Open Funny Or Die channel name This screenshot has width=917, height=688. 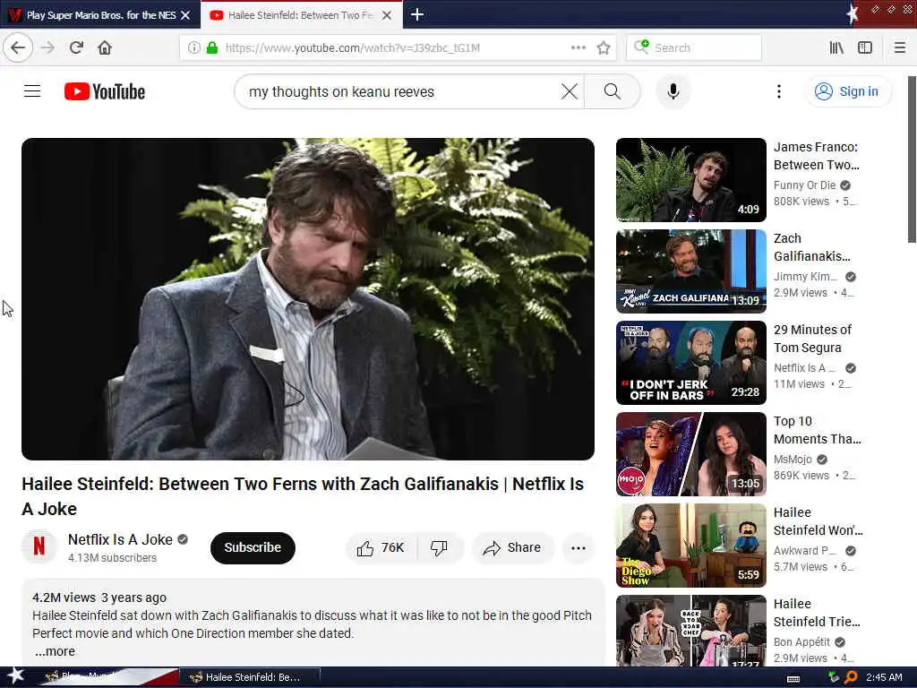(804, 185)
